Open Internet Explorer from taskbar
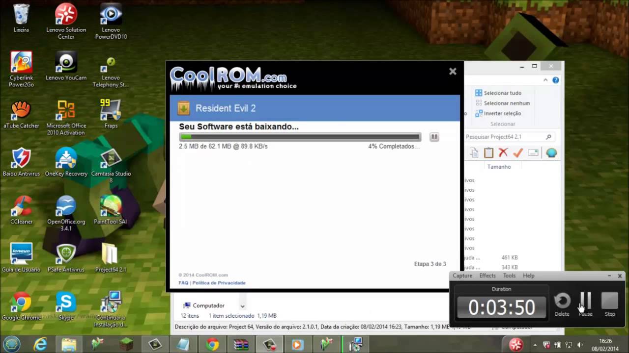This screenshot has height=353, width=629. [40, 344]
